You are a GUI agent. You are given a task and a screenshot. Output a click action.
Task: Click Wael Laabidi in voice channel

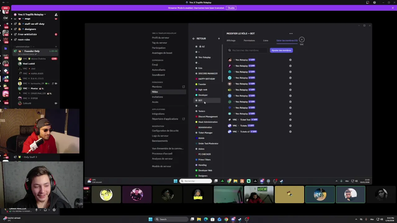pos(29,63)
